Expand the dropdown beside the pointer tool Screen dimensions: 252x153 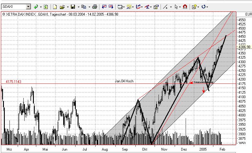point(180,7)
